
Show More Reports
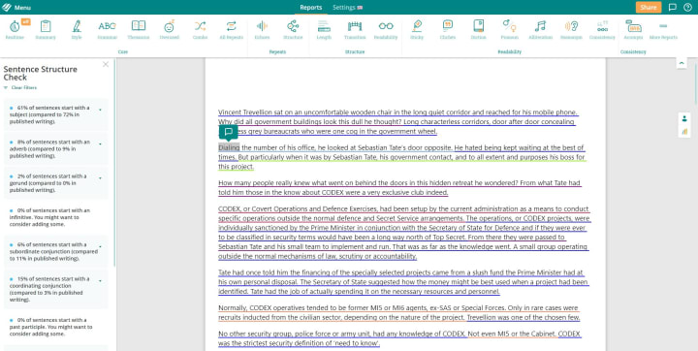(x=663, y=29)
